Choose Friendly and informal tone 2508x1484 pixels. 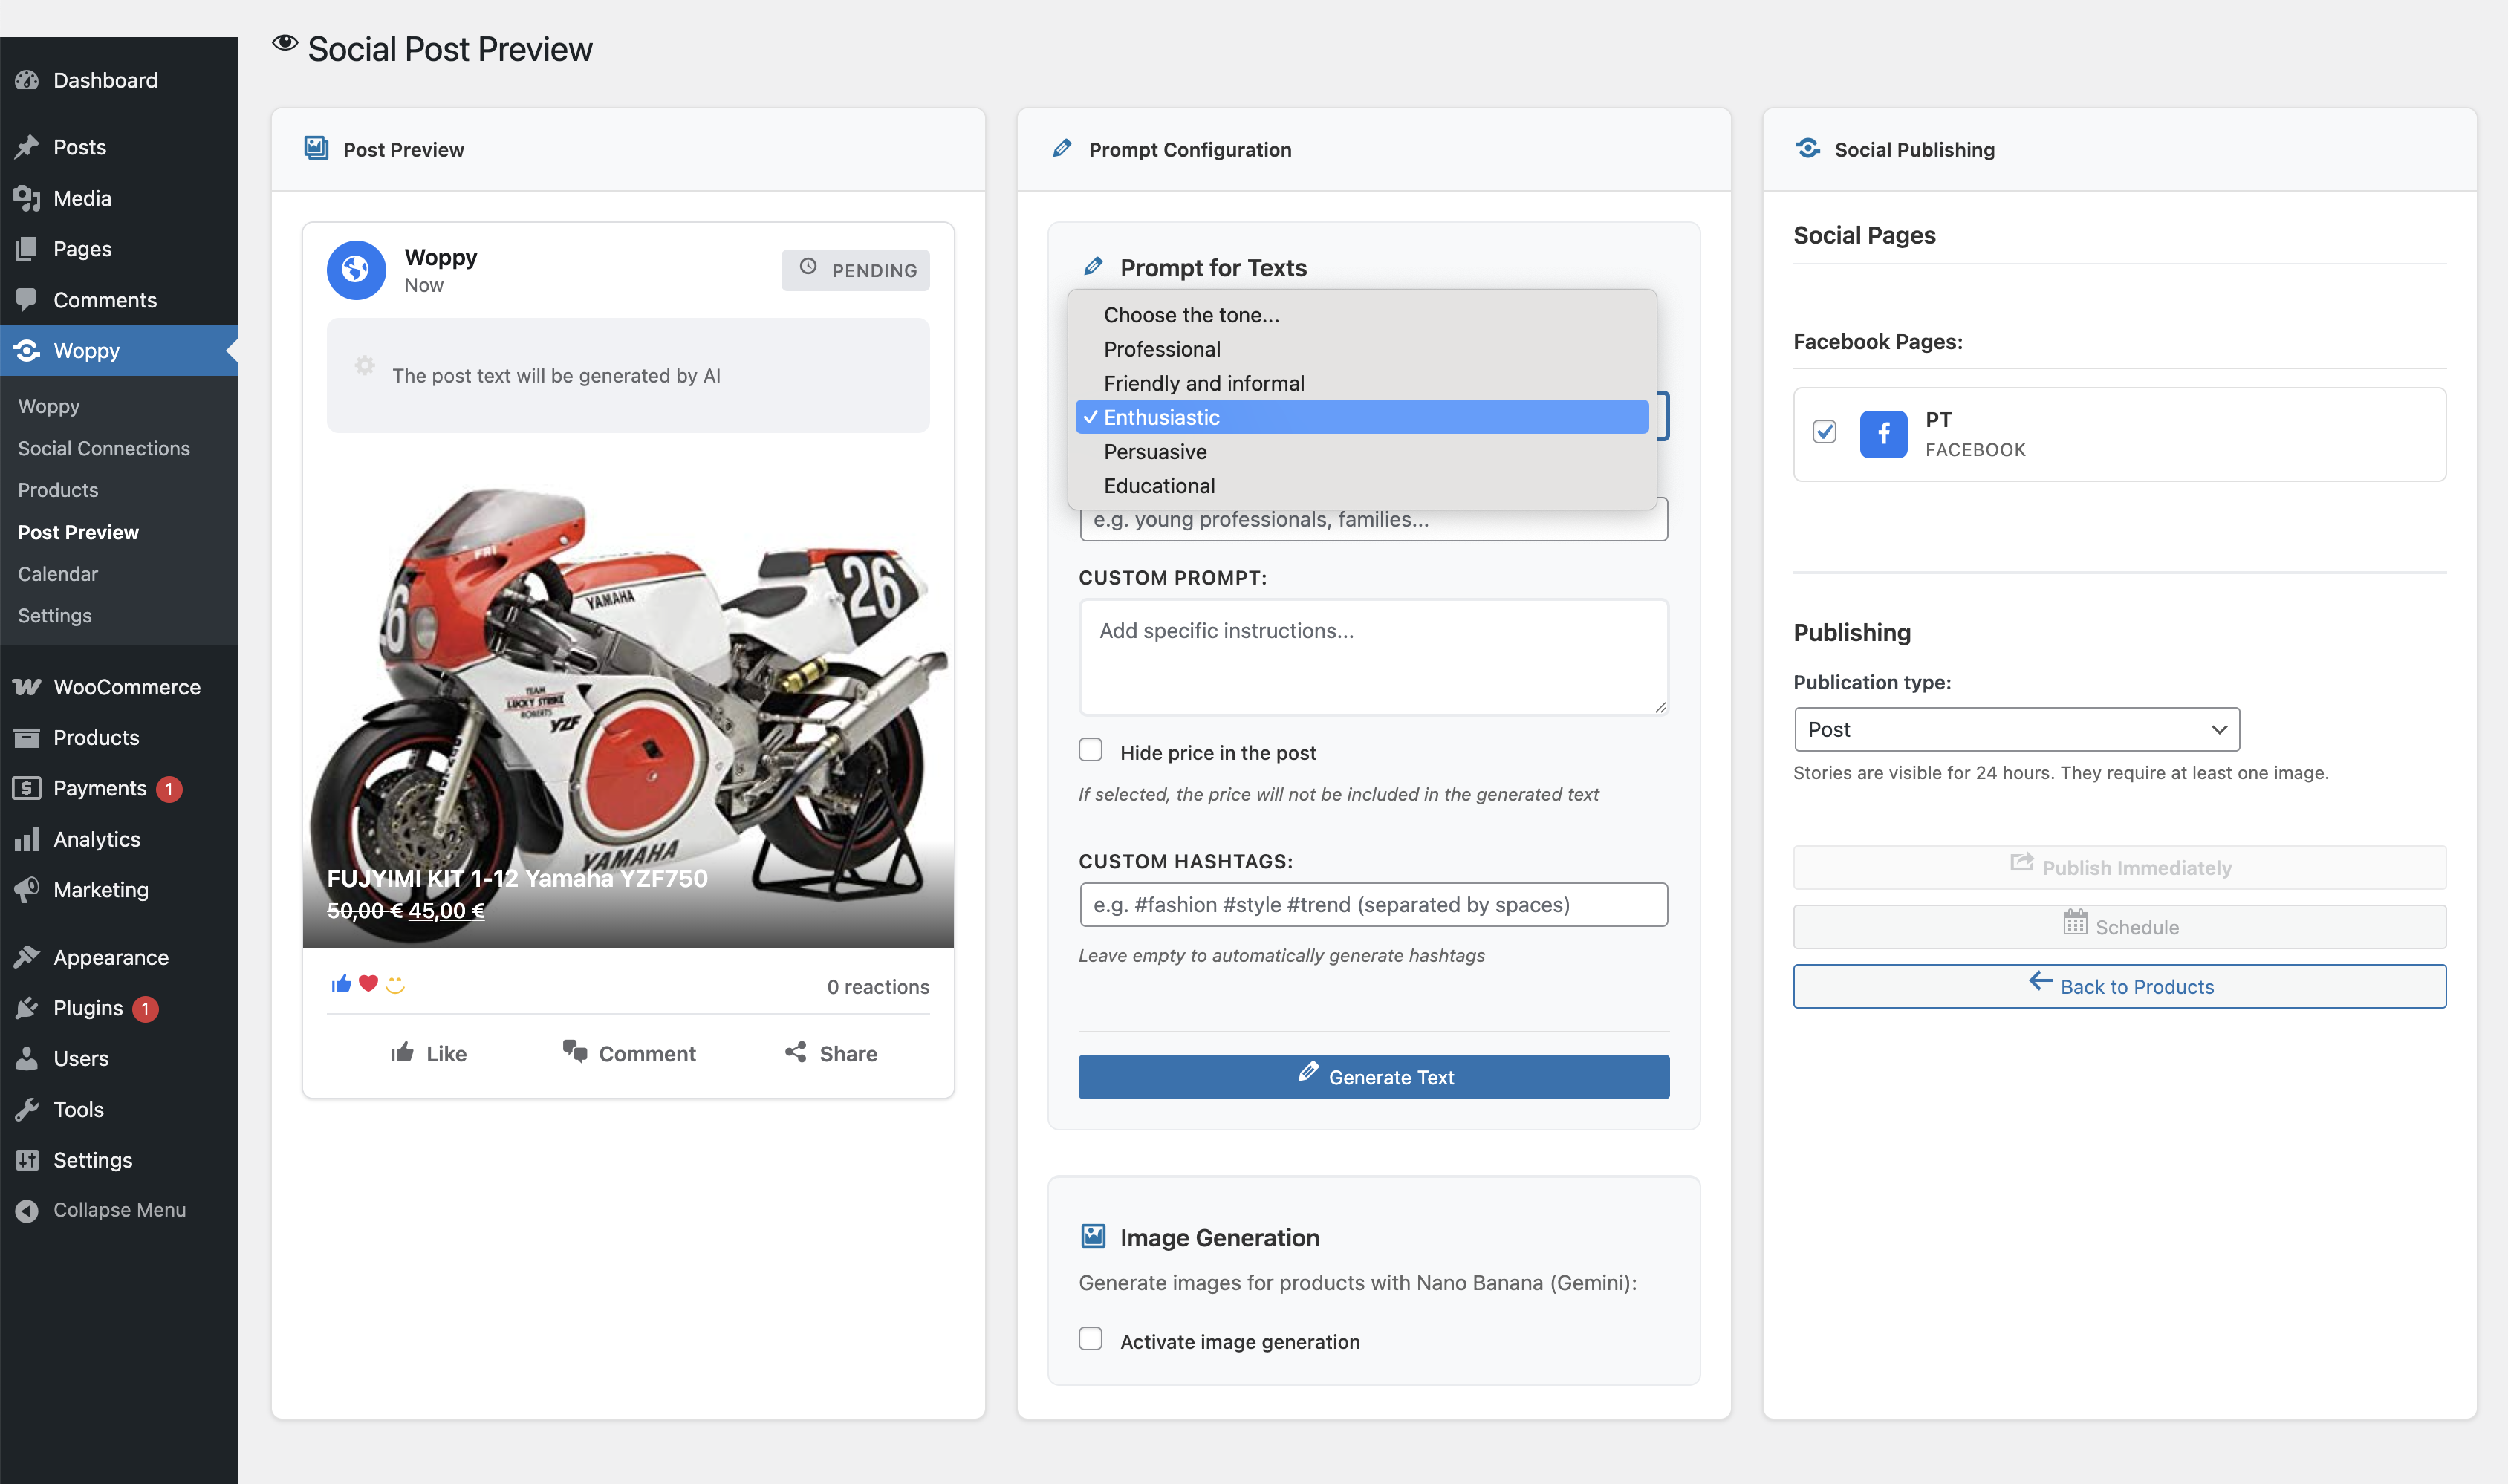1362,383
